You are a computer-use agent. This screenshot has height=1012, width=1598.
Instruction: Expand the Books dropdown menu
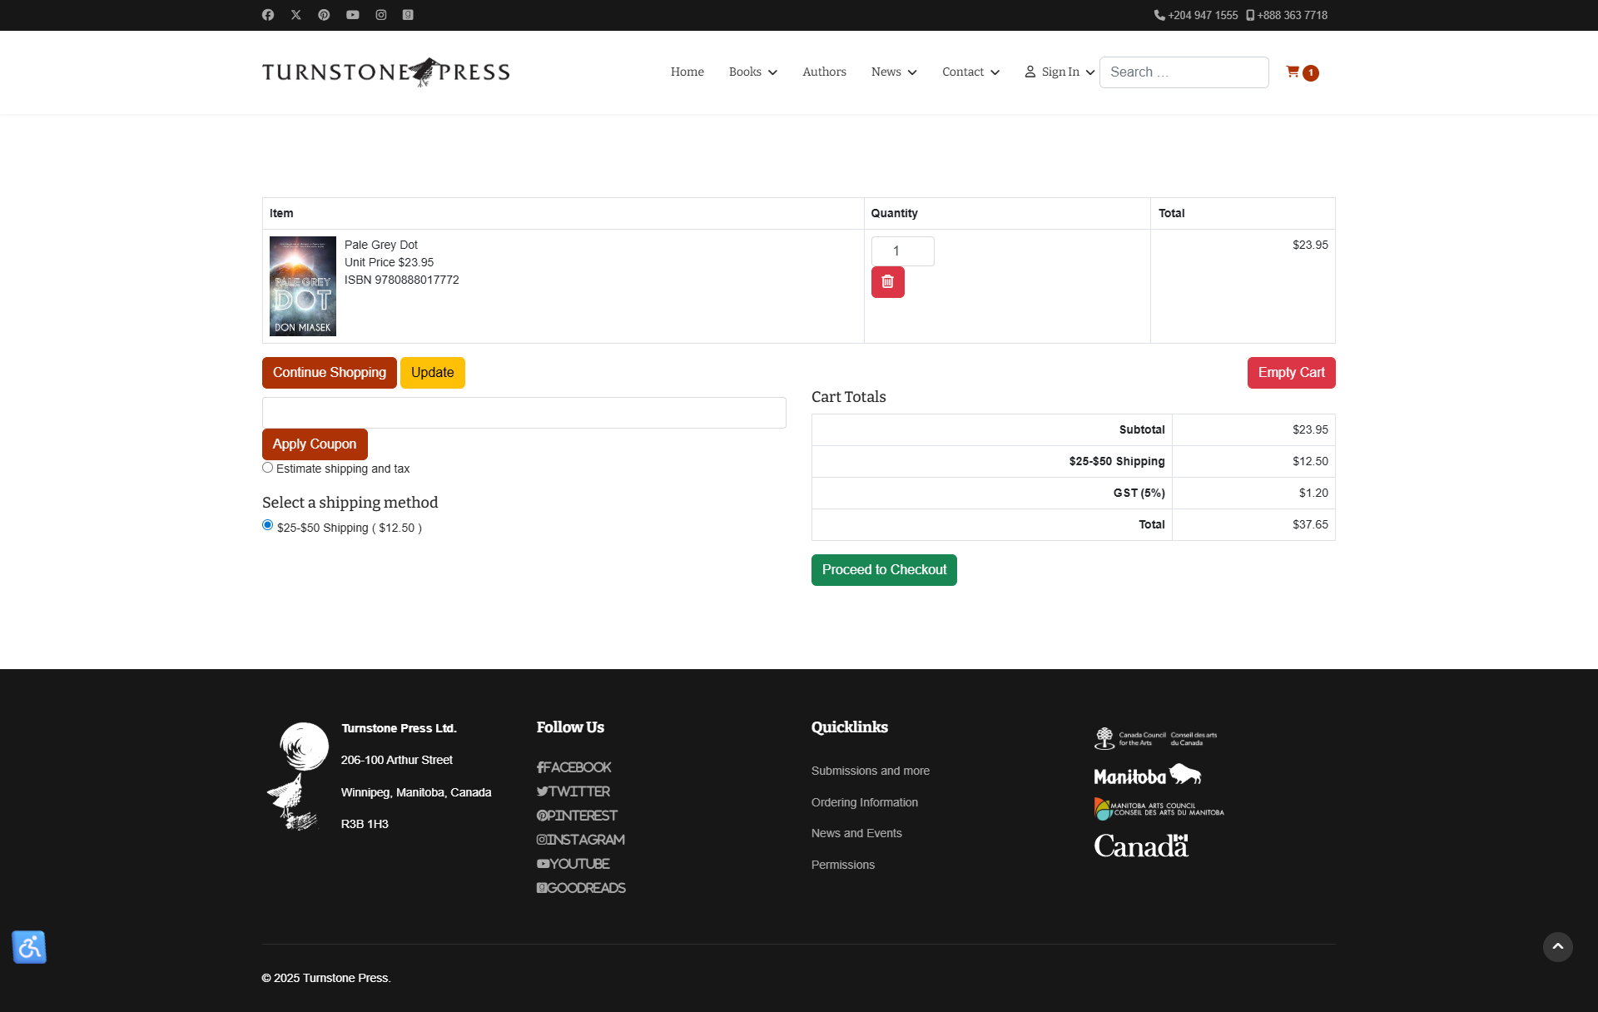(753, 72)
